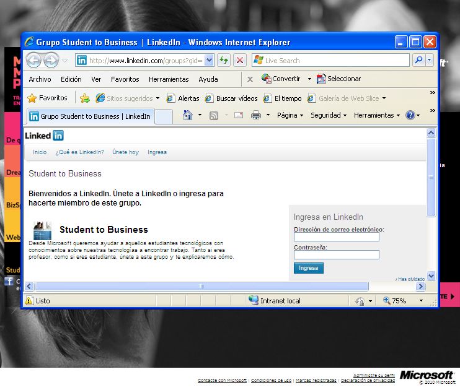Open the Seguridad command menu
The width and height of the screenshot is (460, 390).
(x=329, y=115)
